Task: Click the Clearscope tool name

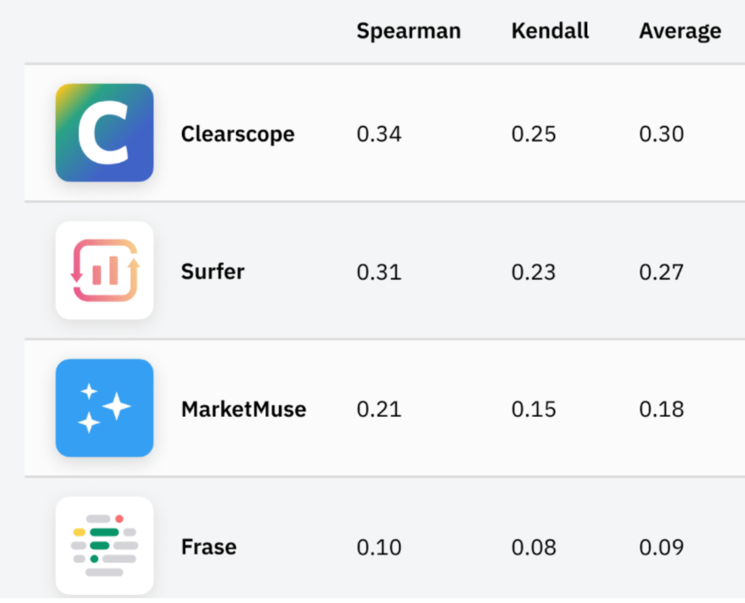Action: (237, 134)
